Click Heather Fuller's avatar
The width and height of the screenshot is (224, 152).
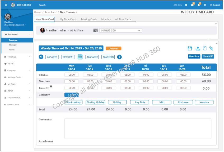coord(43,30)
